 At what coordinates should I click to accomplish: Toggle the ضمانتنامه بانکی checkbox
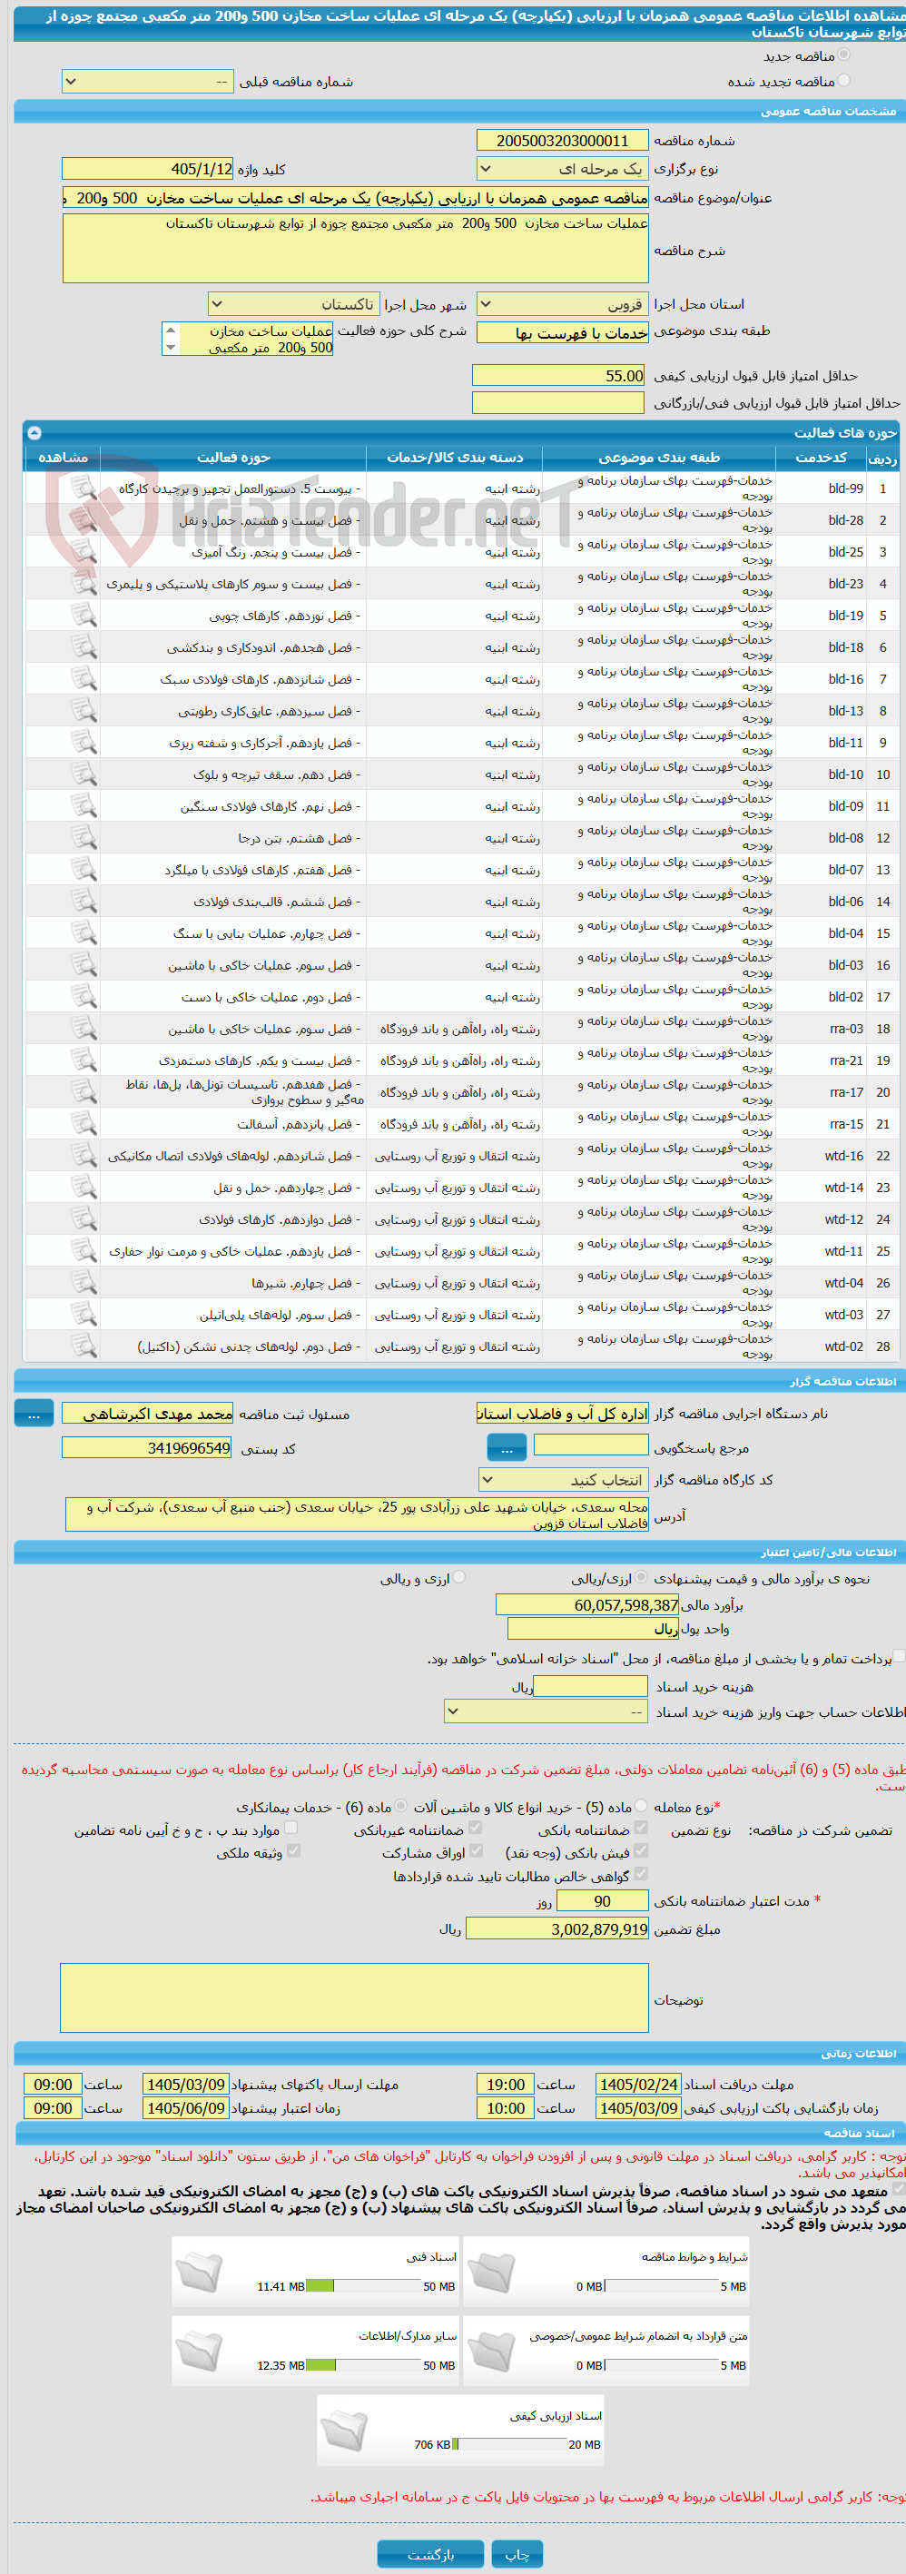coord(641,1827)
